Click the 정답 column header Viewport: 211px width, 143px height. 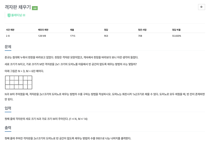click(106, 30)
